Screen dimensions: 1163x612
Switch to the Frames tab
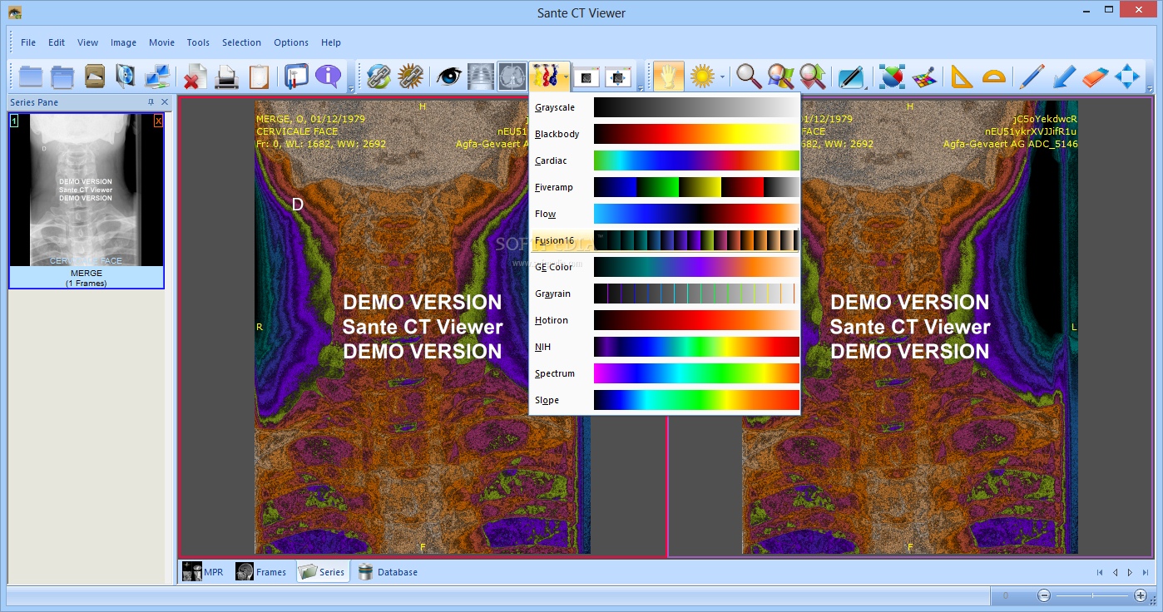point(261,572)
